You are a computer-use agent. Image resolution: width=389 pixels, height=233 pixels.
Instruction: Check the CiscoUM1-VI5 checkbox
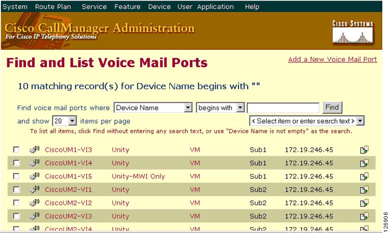pyautogui.click(x=16, y=176)
